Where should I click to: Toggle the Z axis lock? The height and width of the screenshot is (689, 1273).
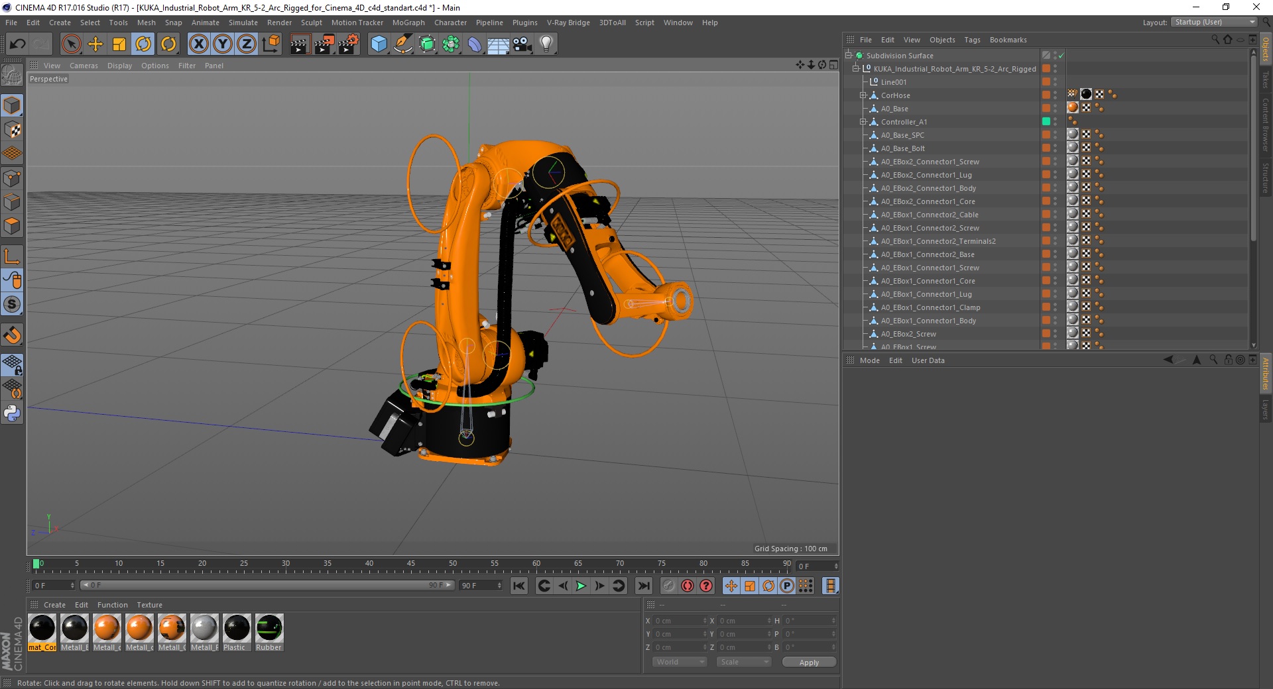click(247, 44)
